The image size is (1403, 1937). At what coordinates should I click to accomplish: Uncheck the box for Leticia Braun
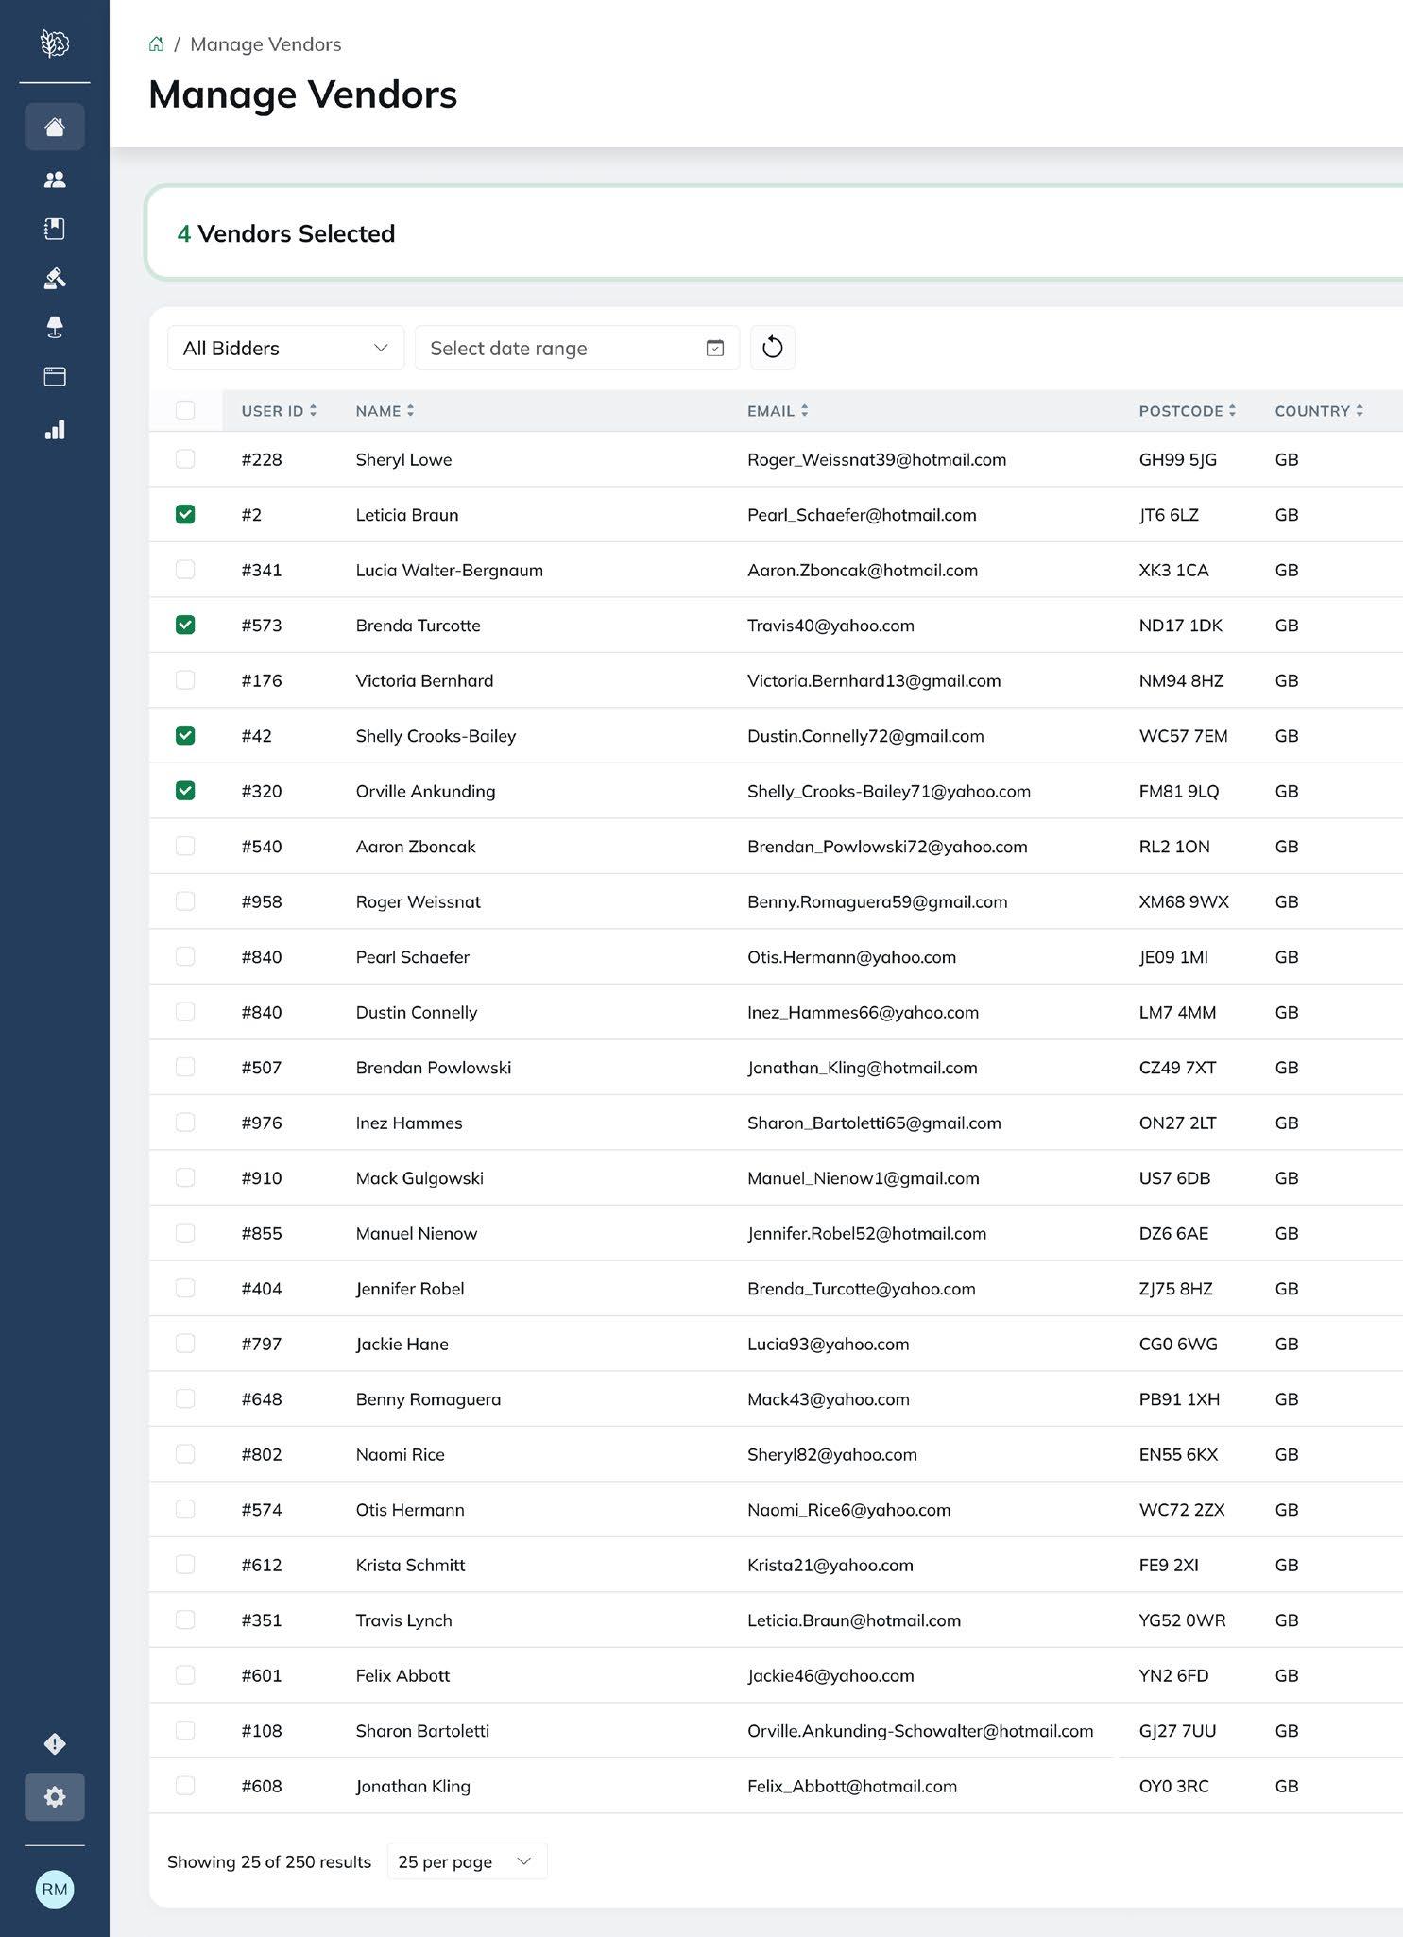click(185, 514)
